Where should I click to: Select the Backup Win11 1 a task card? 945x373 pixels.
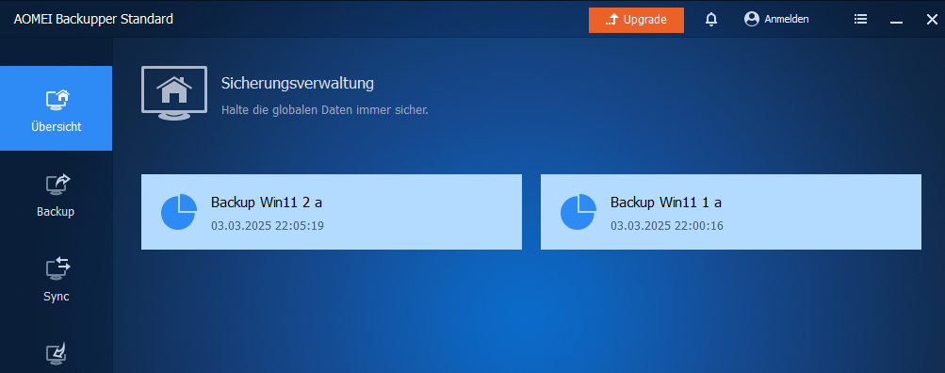coord(731,212)
